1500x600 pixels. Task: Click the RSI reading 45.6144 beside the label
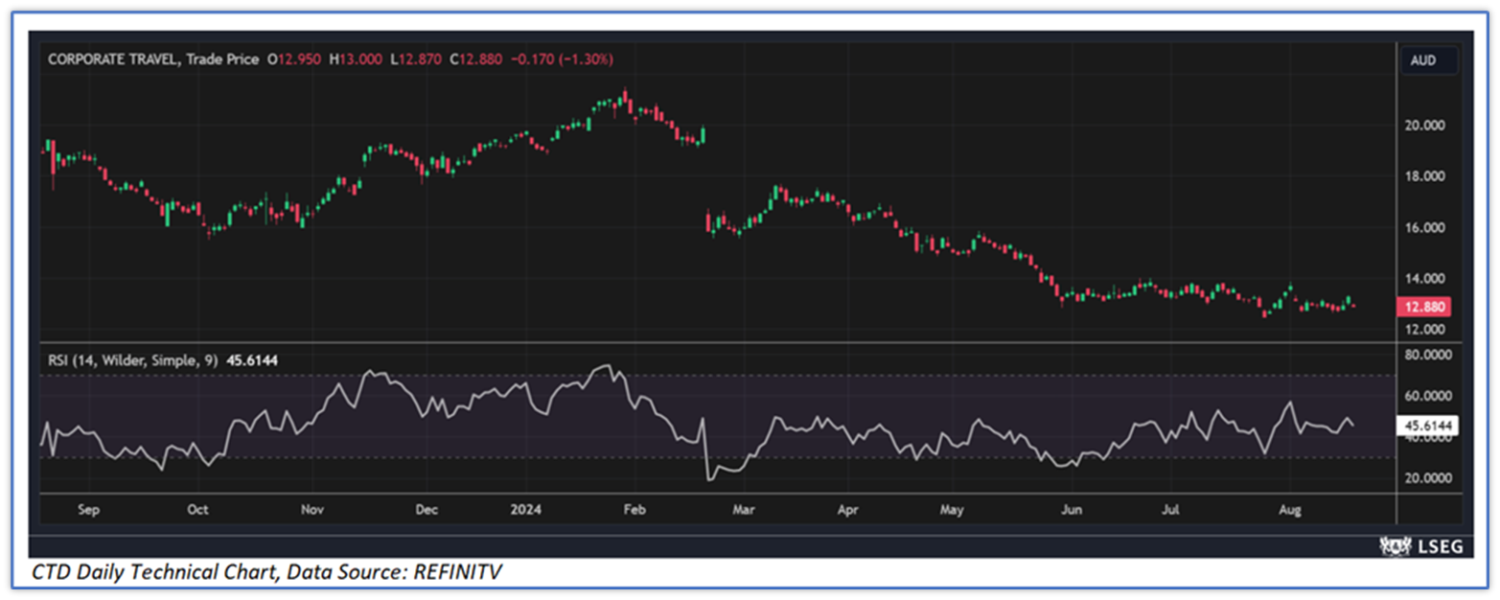251,360
